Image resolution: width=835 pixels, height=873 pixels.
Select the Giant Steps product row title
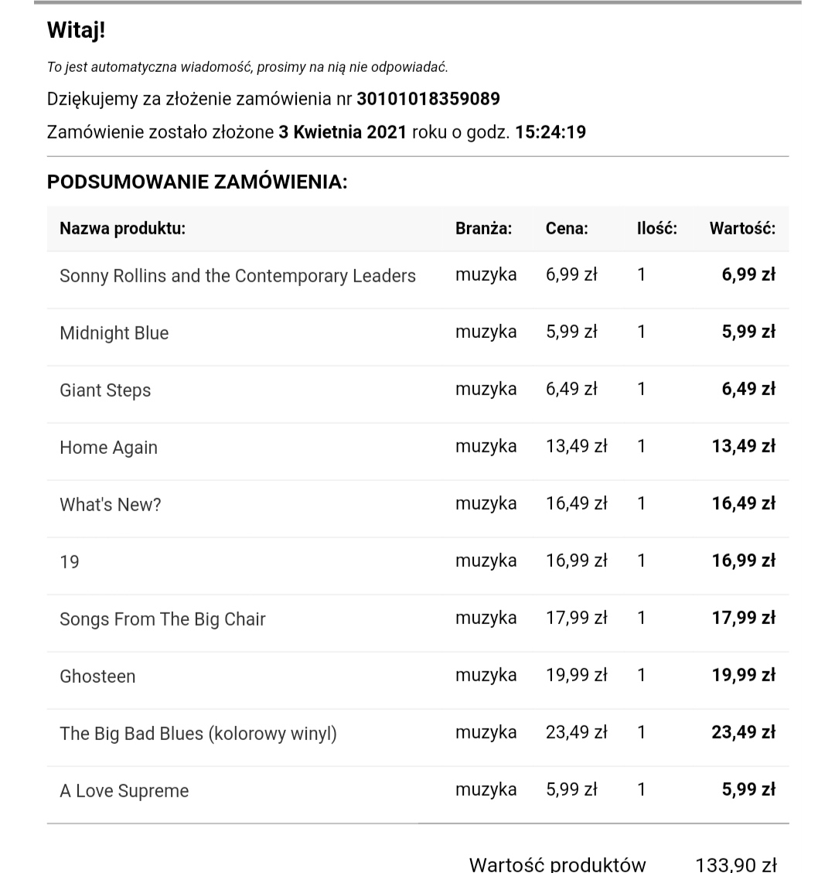coord(105,390)
